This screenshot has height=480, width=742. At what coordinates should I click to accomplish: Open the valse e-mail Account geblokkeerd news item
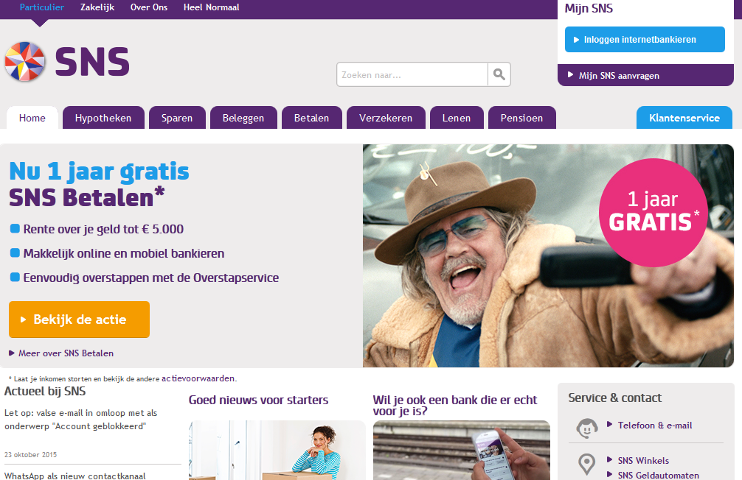point(81,420)
